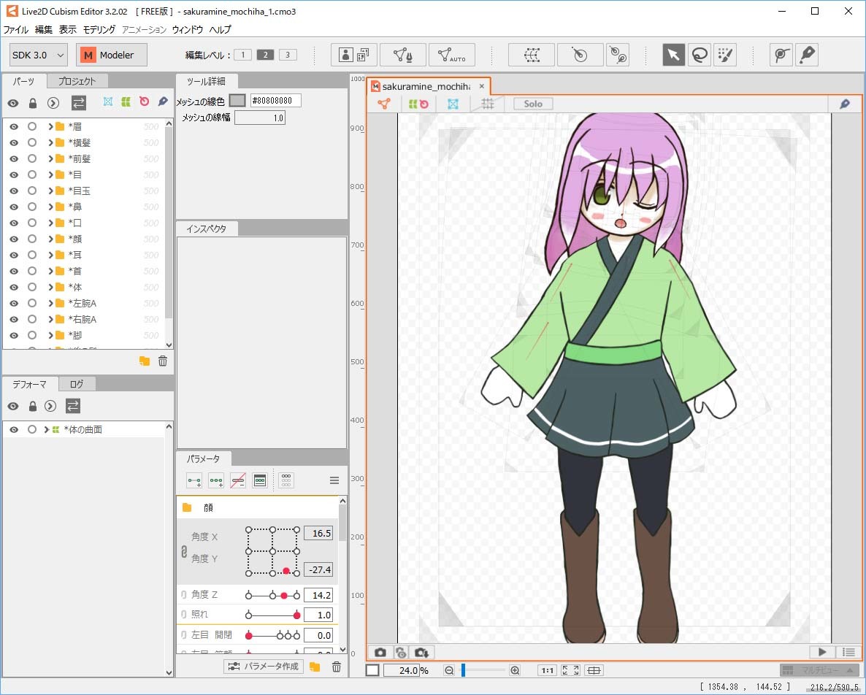Select the lasso selection tool
866x695 pixels.
pos(700,55)
